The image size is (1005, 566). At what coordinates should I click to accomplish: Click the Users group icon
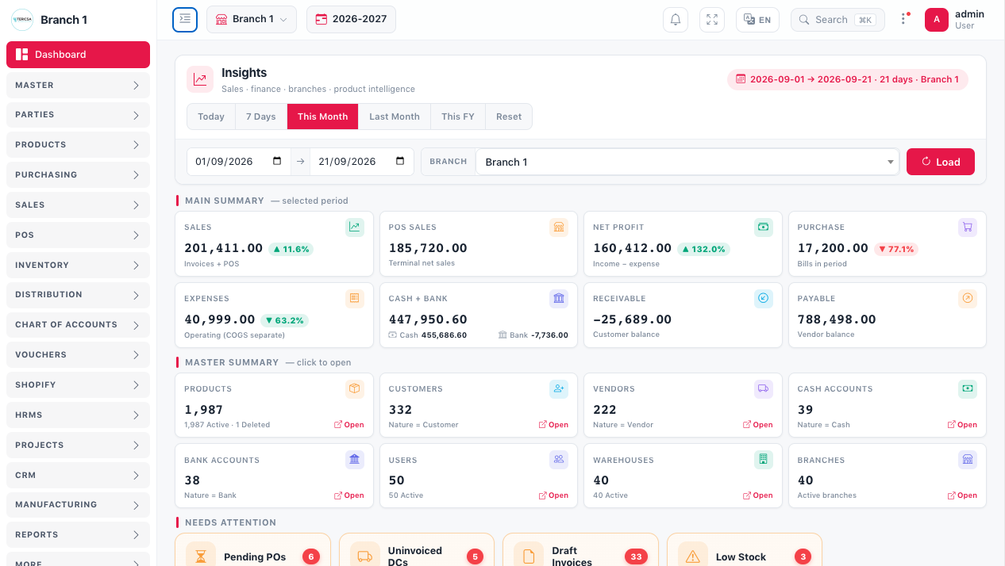tap(559, 460)
